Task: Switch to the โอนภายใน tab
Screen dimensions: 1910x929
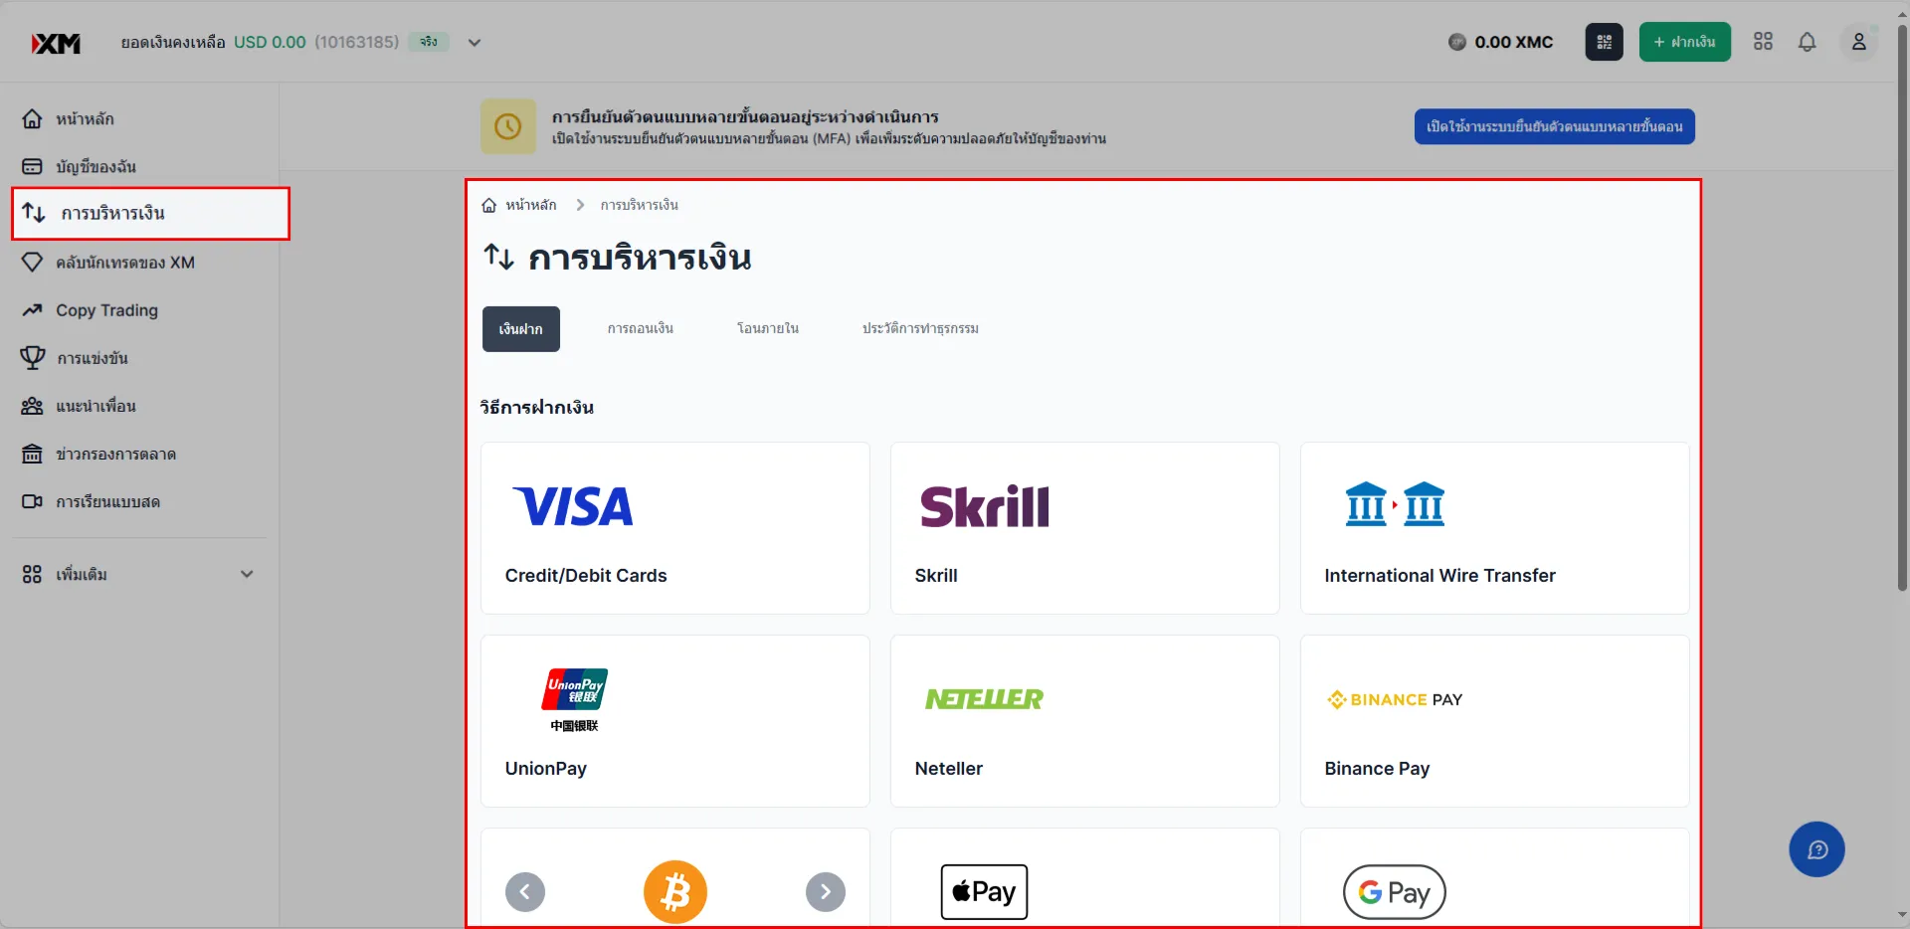Action: click(768, 329)
